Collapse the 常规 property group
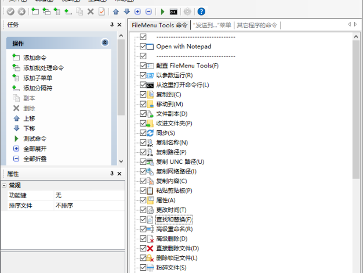Screen dimensions: 363x273 click(x=4, y=185)
